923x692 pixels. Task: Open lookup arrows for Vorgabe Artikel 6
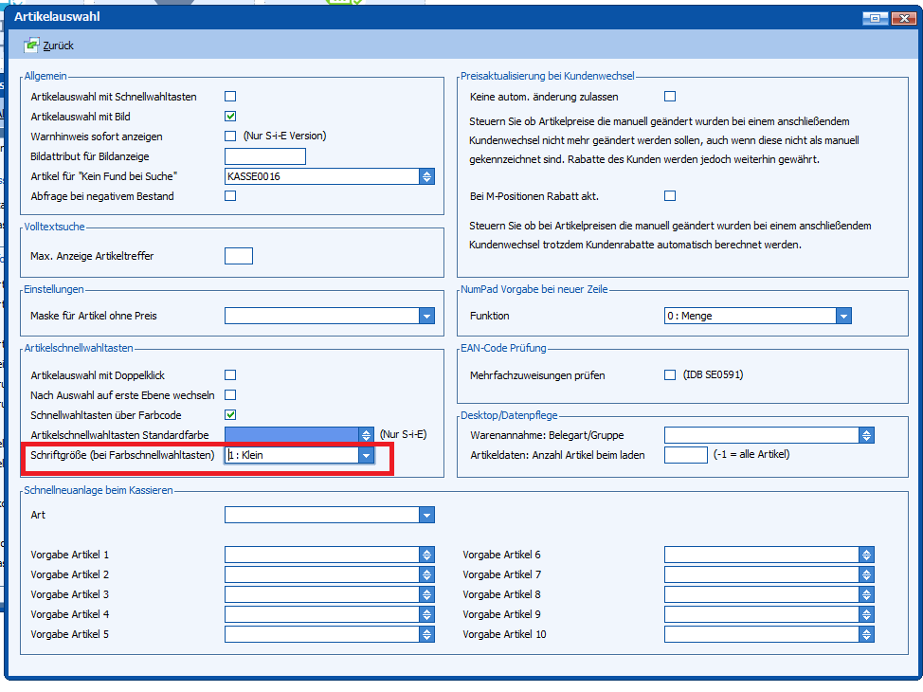[x=866, y=555]
